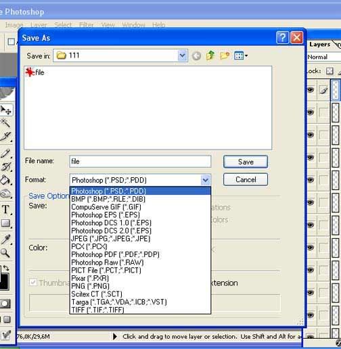The height and width of the screenshot is (349, 341).
Task: Expand the Save in folder dropdown
Action: [182, 55]
